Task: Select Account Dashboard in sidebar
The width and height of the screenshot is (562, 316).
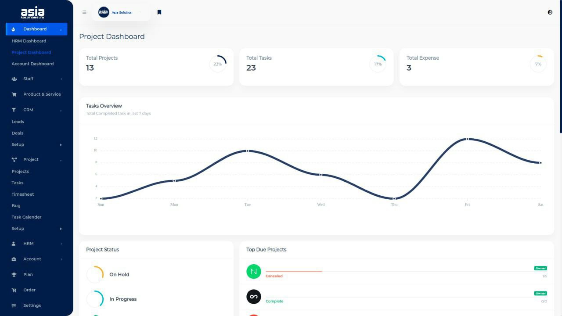Action: point(32,64)
